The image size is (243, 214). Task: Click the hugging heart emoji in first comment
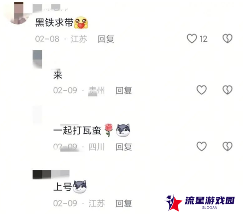tap(81, 22)
